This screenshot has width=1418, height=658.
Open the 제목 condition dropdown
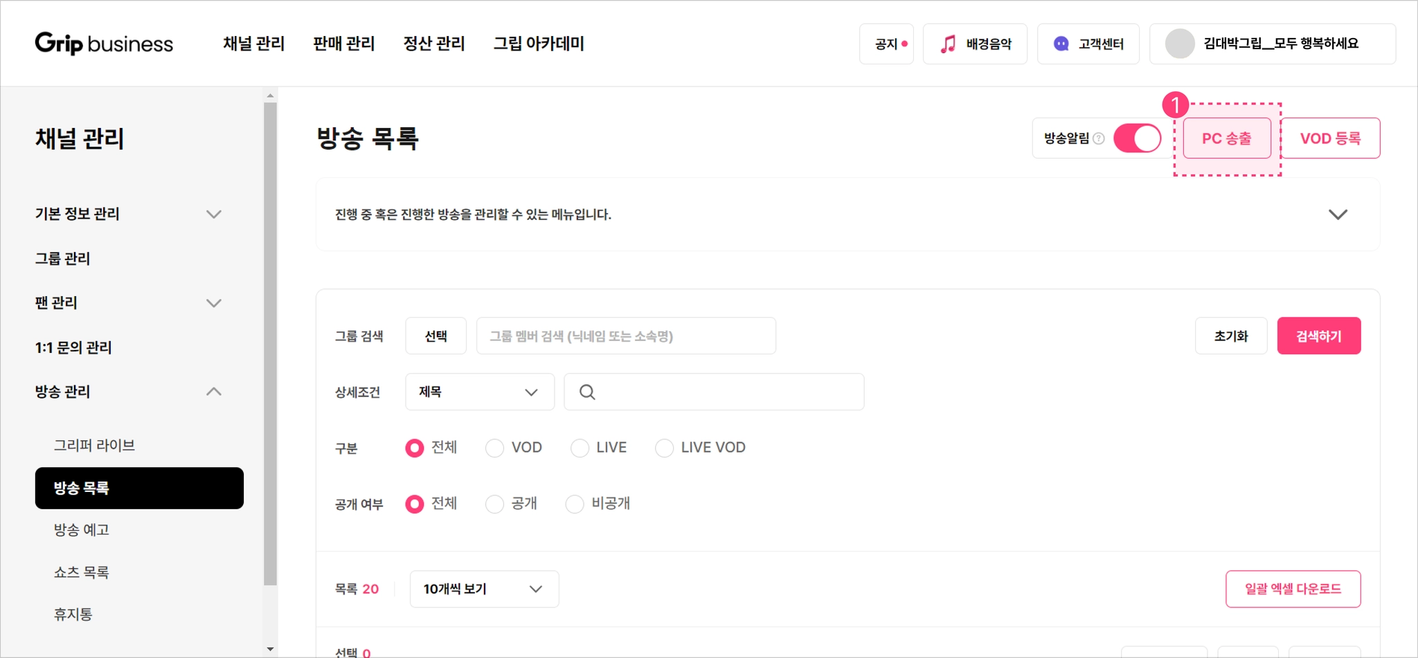point(480,392)
